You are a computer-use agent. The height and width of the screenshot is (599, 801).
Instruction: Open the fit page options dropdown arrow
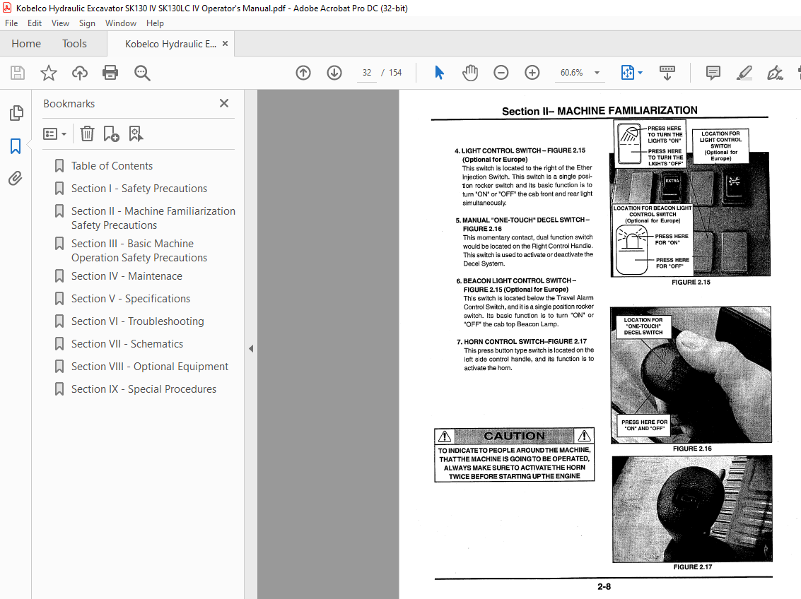640,73
